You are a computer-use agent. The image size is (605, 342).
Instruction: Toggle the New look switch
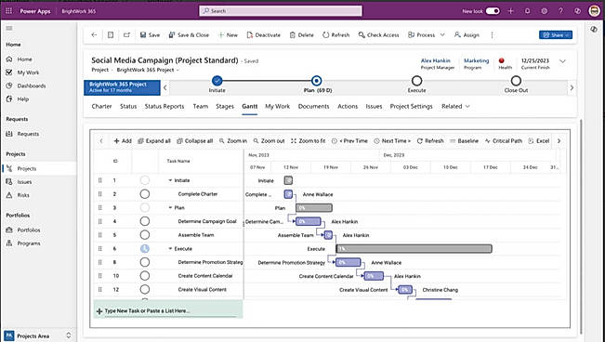493,11
